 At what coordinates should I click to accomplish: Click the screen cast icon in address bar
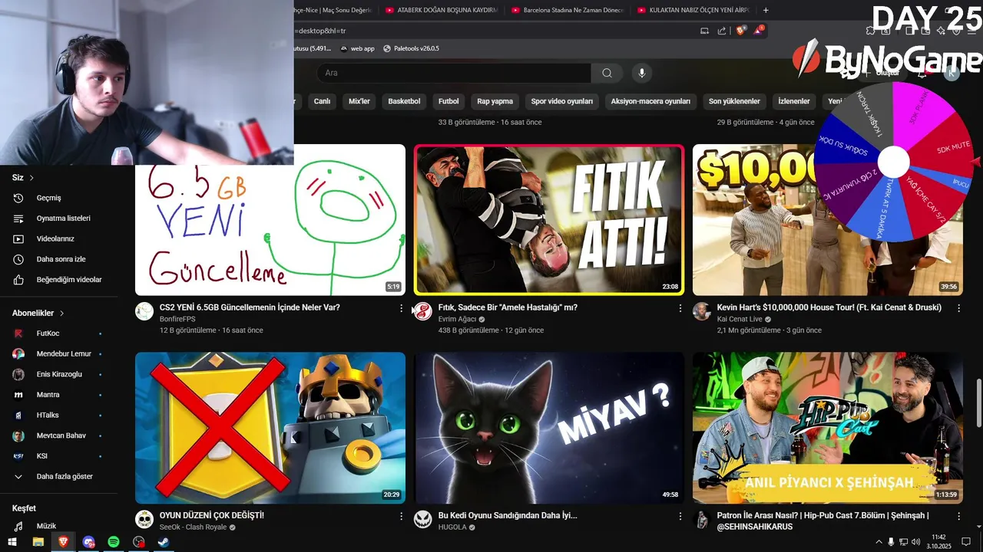click(704, 31)
